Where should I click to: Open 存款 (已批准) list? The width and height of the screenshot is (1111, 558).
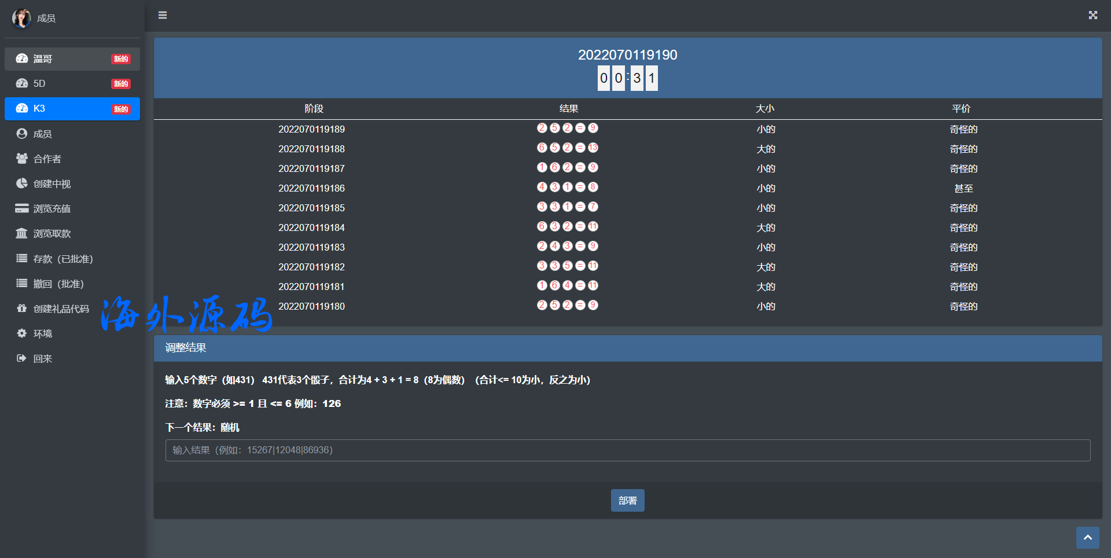(62, 259)
